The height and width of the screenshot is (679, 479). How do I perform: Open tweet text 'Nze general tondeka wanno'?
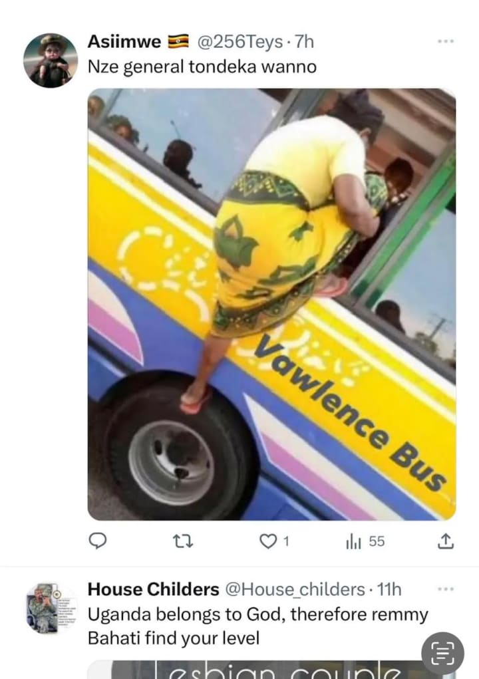pyautogui.click(x=202, y=67)
